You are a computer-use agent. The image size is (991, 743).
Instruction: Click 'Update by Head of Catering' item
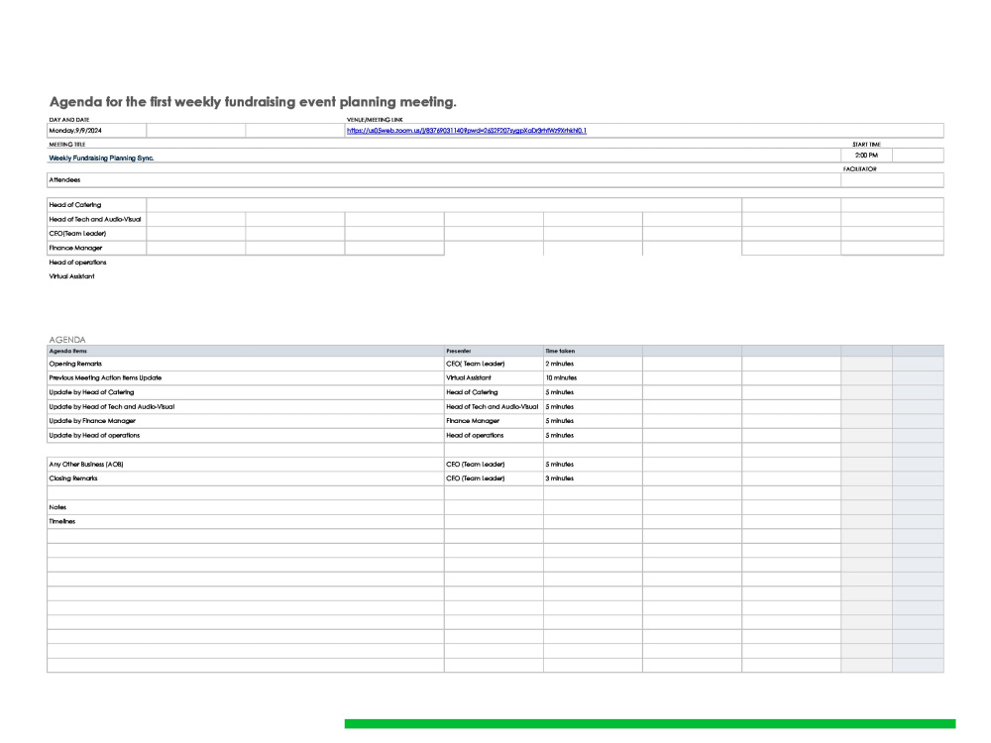tap(246, 392)
